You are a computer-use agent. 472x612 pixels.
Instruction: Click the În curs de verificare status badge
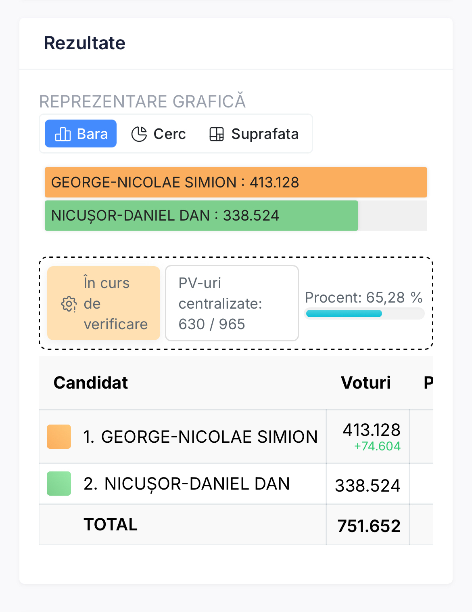(104, 303)
